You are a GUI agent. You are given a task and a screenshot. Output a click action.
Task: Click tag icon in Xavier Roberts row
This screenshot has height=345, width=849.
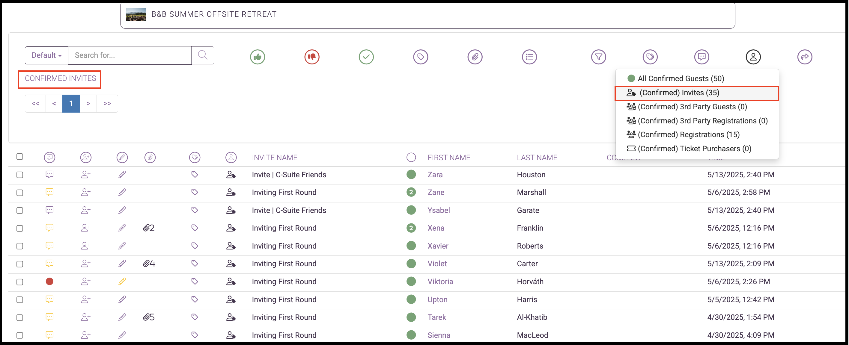pyautogui.click(x=195, y=246)
